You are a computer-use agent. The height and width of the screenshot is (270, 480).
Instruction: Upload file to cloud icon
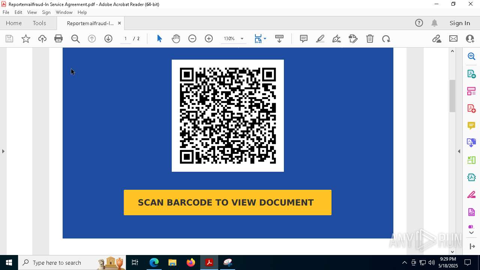point(42,39)
